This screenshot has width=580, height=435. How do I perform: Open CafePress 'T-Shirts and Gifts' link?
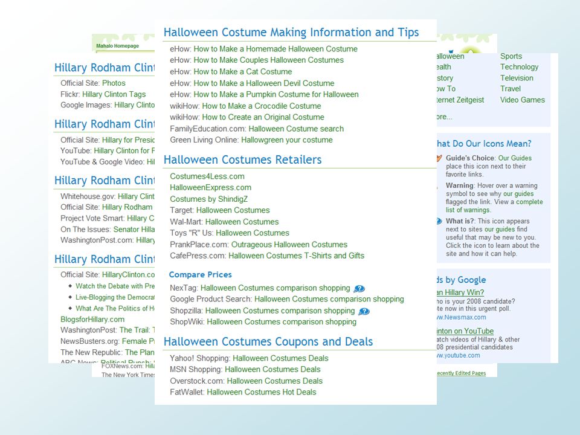pyautogui.click(x=296, y=256)
